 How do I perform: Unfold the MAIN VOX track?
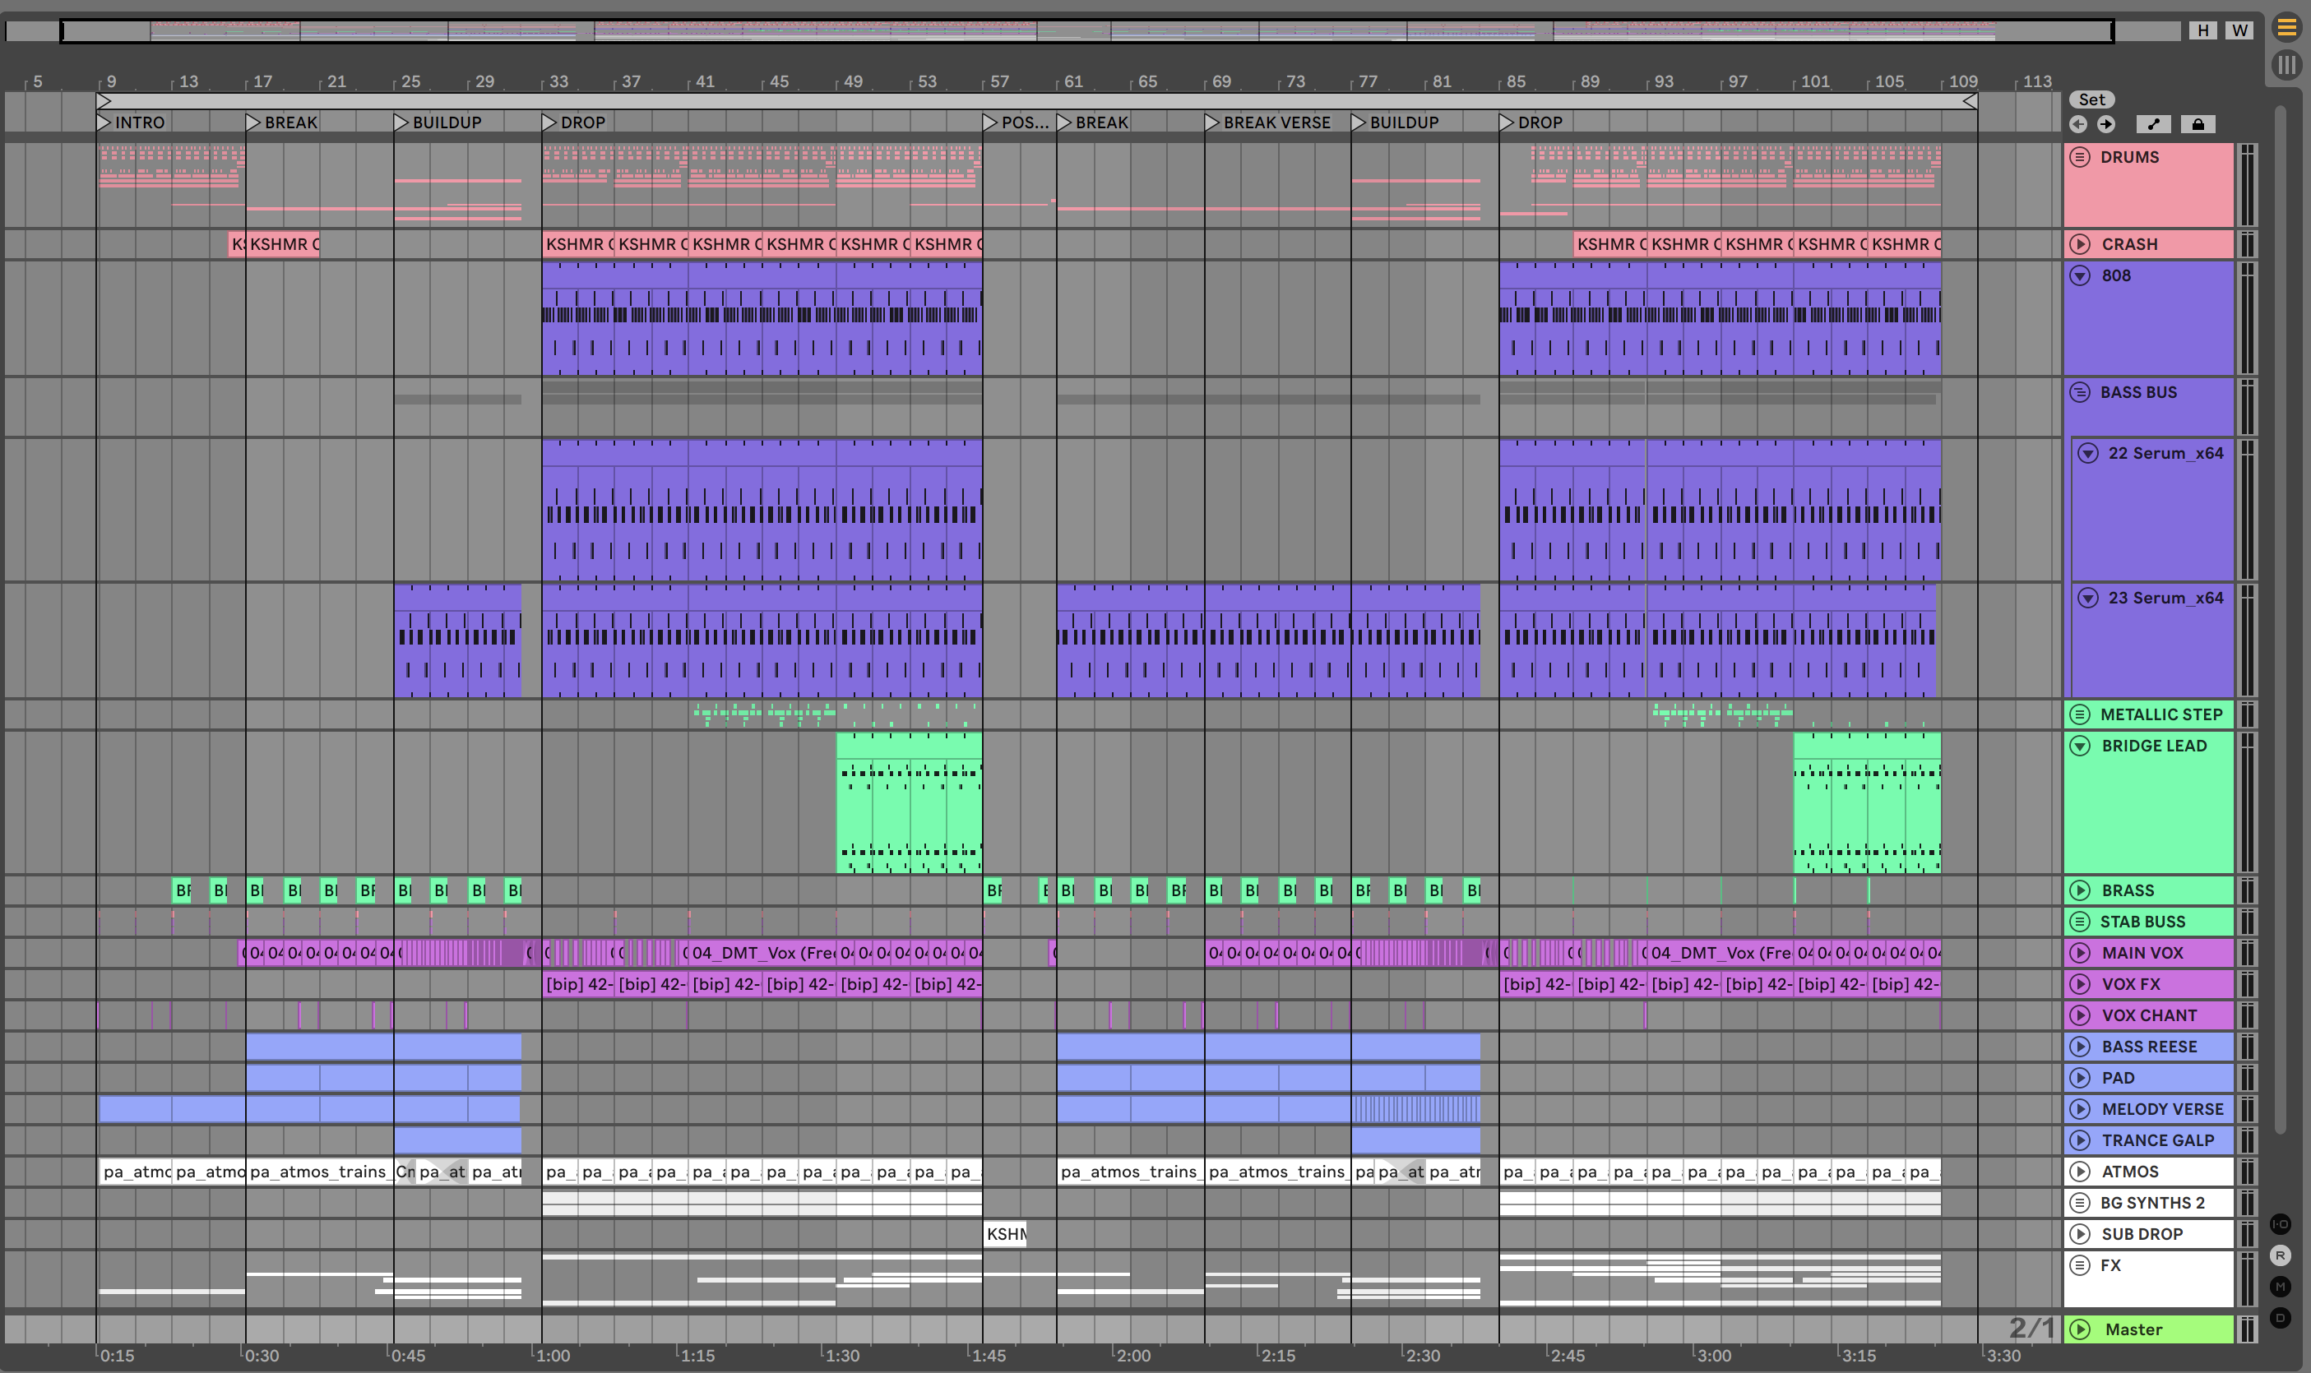pos(2080,953)
